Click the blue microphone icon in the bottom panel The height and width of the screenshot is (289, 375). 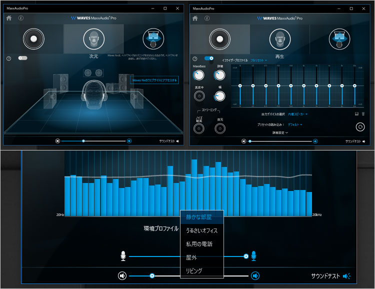[254, 256]
